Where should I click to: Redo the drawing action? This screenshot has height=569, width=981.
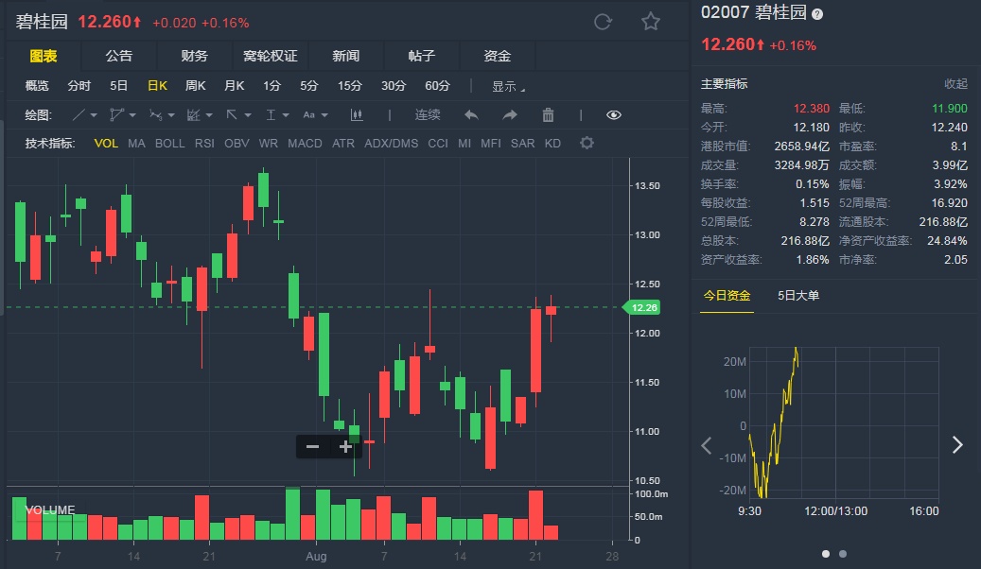point(510,115)
